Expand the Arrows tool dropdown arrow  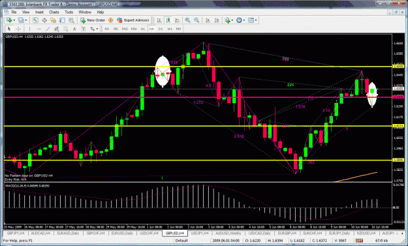pyautogui.click(x=97, y=29)
